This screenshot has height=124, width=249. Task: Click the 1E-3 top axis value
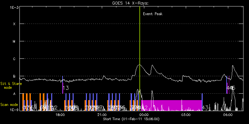[x=14, y=7]
